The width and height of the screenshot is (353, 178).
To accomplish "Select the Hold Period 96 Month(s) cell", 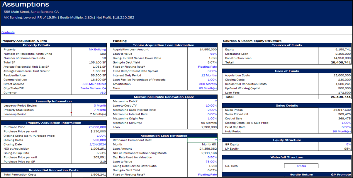I will point(335,131).
